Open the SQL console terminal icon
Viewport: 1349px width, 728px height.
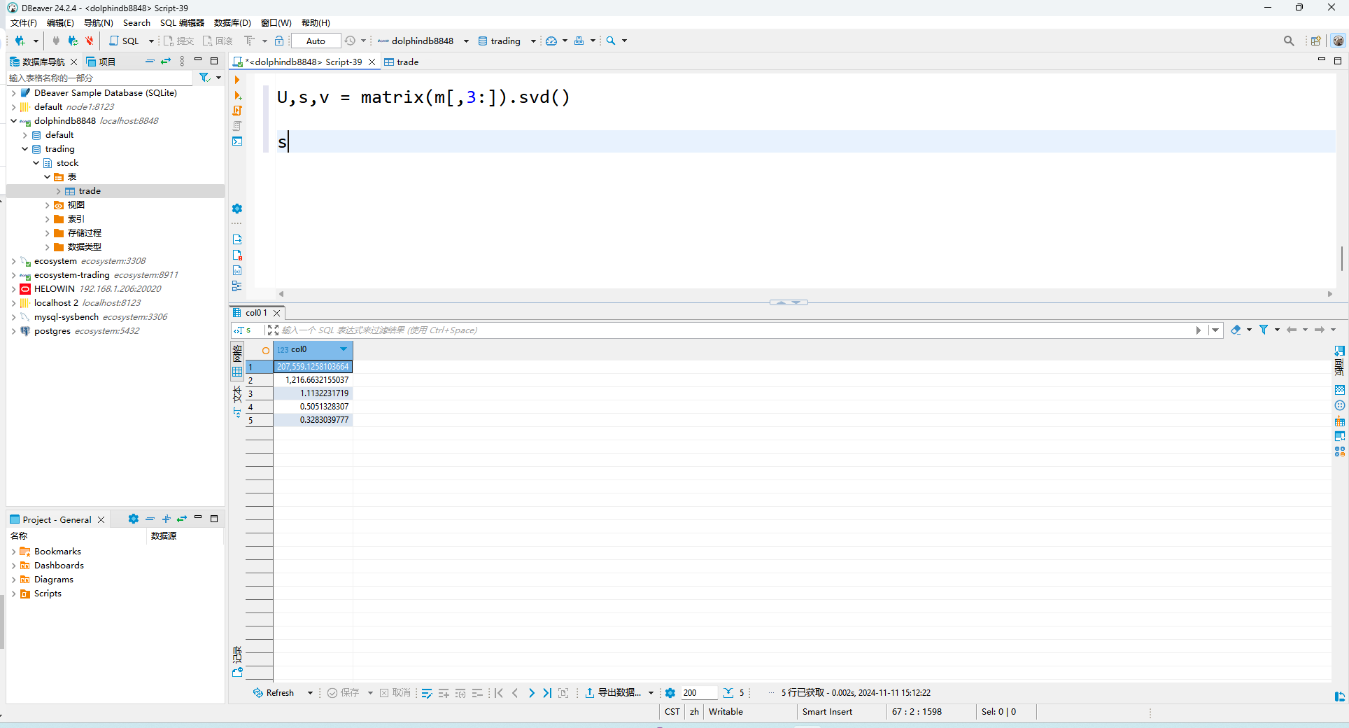coord(237,141)
